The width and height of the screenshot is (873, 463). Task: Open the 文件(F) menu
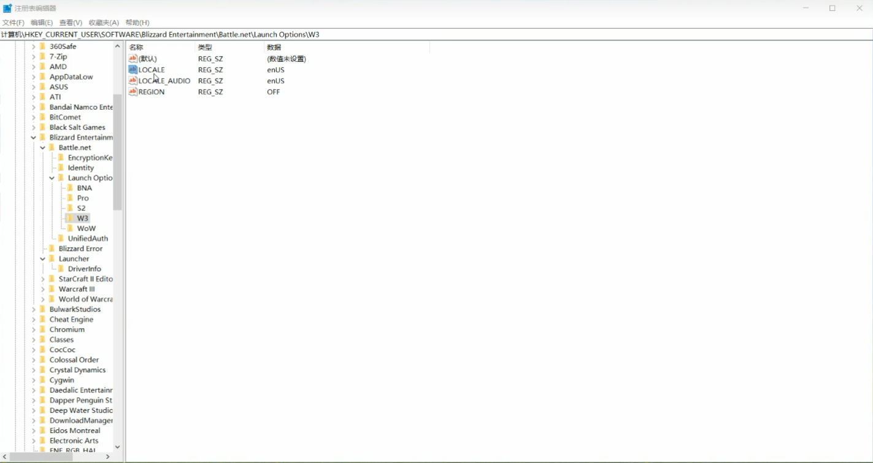[x=13, y=23]
